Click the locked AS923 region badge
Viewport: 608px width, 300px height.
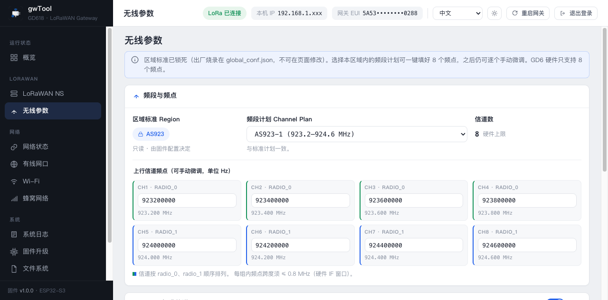tap(151, 134)
